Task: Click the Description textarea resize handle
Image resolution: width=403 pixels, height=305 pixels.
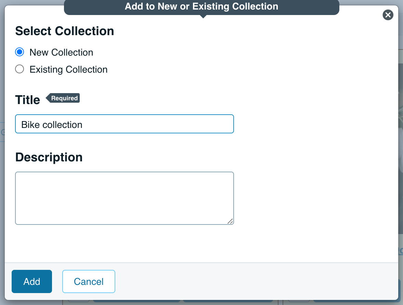Action: pyautogui.click(x=230, y=221)
